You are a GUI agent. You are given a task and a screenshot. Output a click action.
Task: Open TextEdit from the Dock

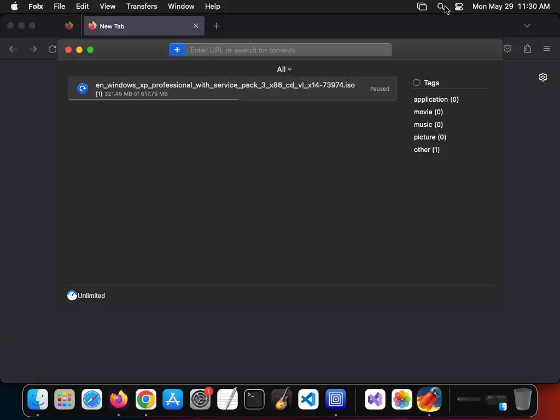[227, 399]
